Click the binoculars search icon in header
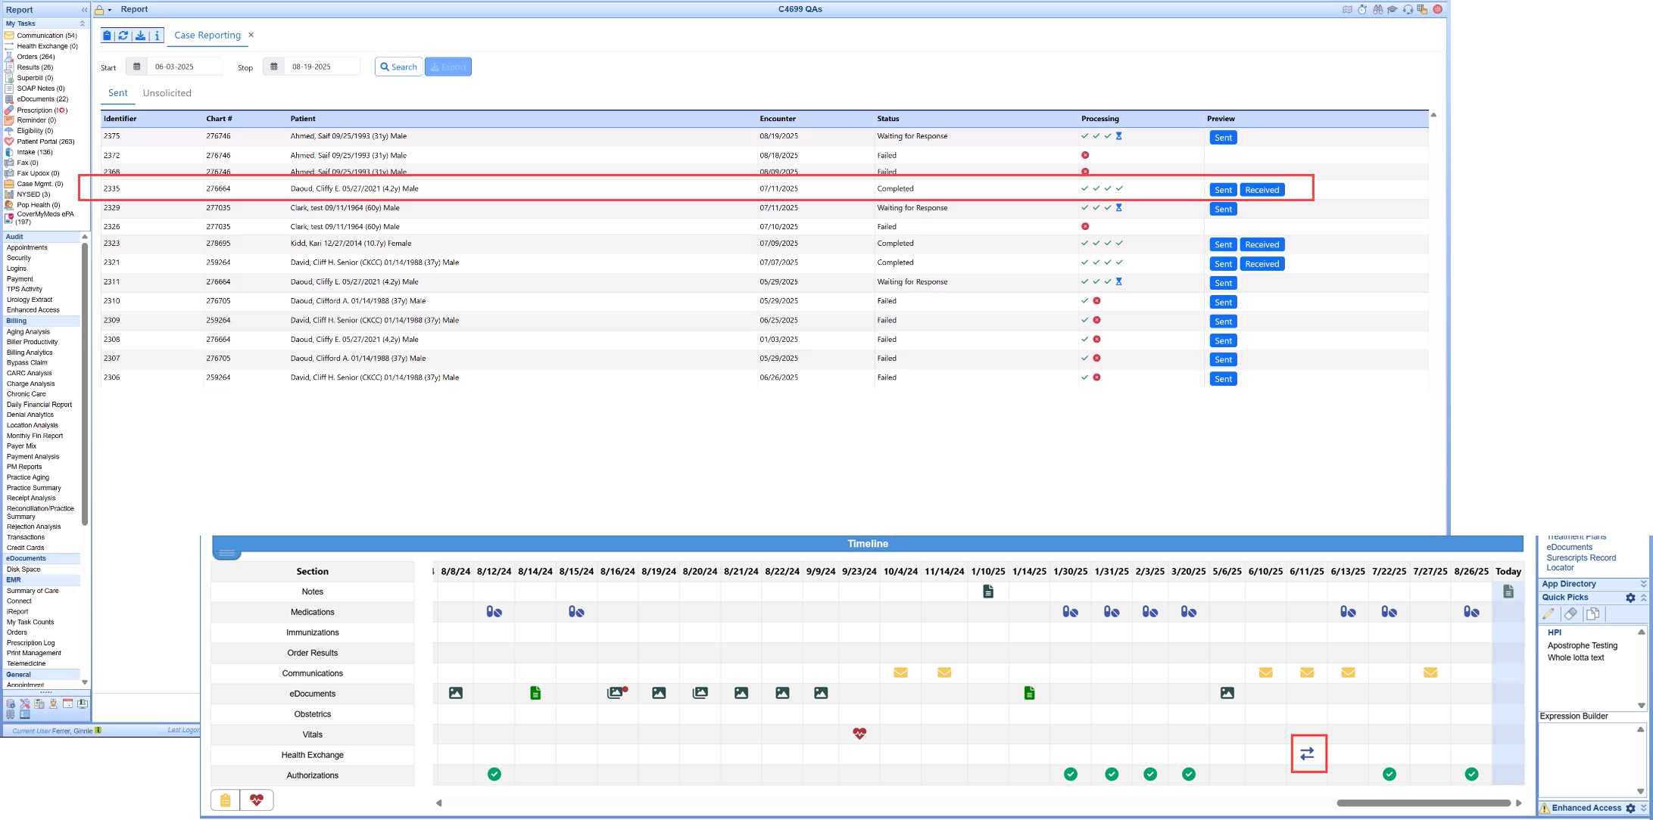 pos(1377,10)
